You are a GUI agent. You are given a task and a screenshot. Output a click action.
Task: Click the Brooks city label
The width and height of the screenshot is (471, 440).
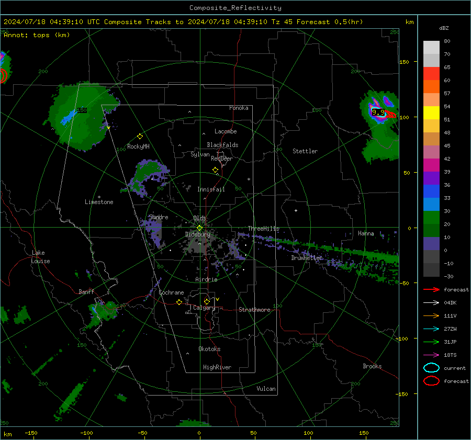click(372, 366)
